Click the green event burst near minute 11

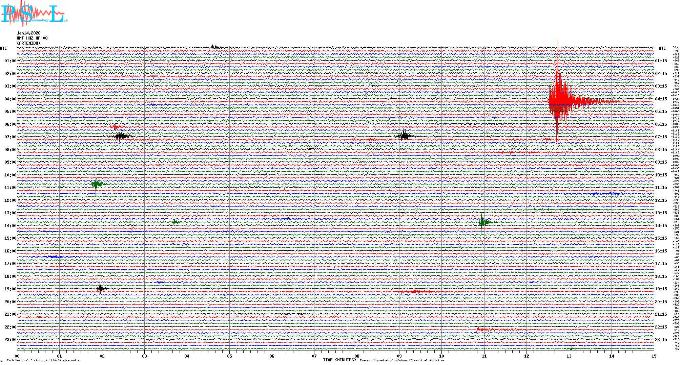coord(483,222)
